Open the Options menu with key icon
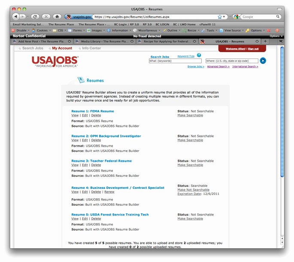Viewport: 294px width, 262px height. 255,30
